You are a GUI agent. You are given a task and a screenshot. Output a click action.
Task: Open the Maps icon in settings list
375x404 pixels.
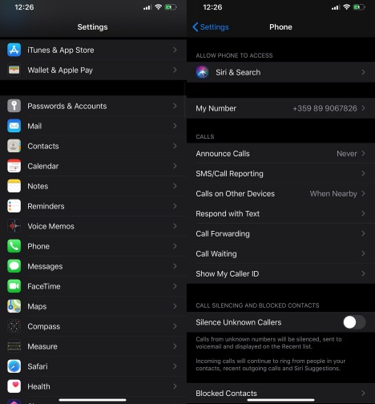click(14, 306)
